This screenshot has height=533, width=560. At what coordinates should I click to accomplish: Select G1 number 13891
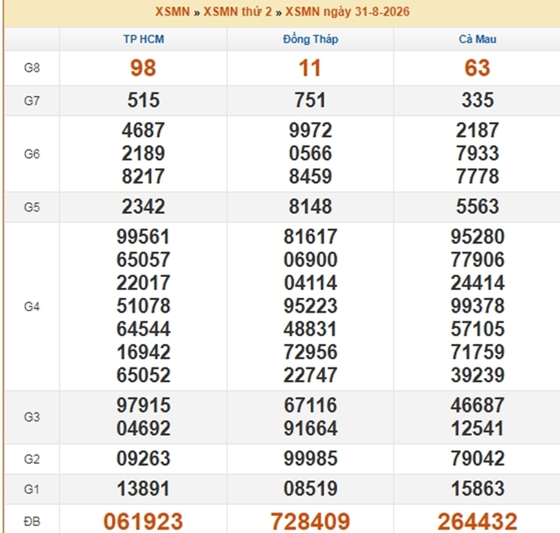(x=143, y=489)
